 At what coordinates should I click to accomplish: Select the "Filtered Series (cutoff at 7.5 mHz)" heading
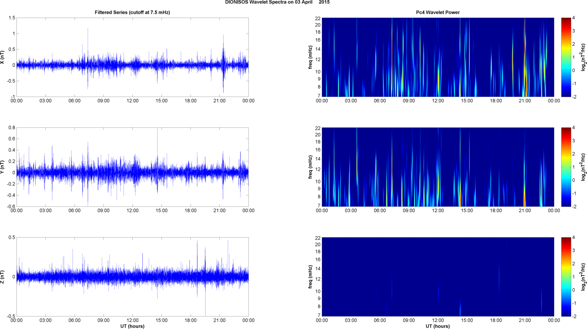132,12
